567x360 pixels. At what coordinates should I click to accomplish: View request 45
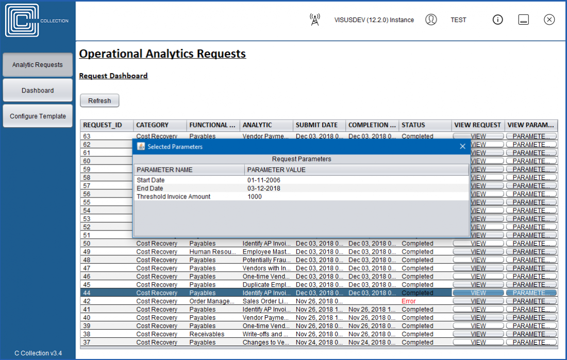click(478, 285)
